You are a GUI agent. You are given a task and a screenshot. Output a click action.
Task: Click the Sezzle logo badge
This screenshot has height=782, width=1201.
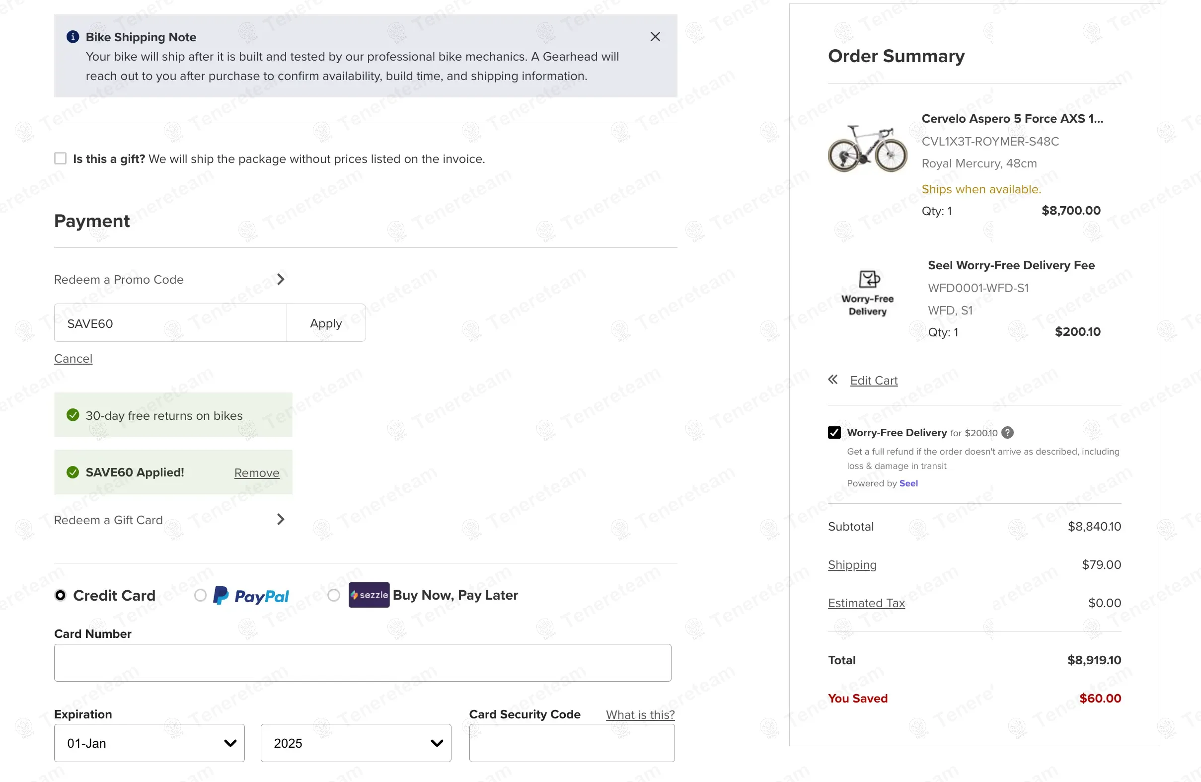coord(369,595)
